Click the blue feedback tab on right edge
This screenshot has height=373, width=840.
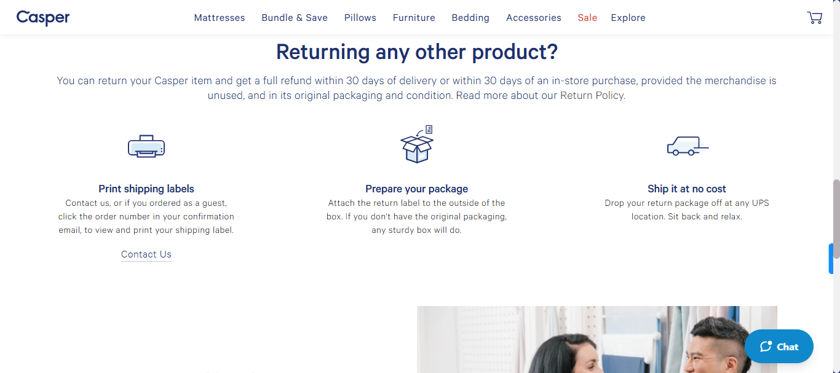click(831, 259)
